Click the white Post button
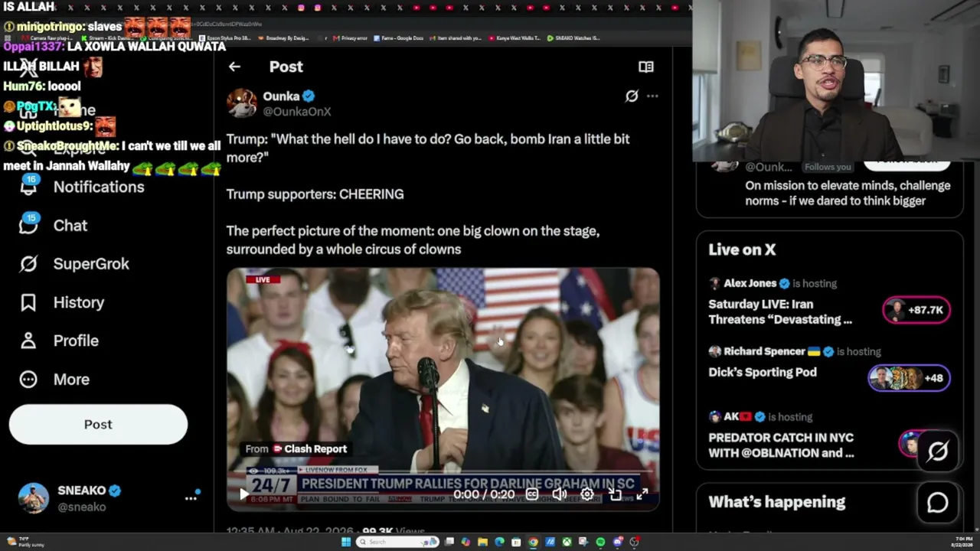The image size is (980, 551). pyautogui.click(x=98, y=425)
